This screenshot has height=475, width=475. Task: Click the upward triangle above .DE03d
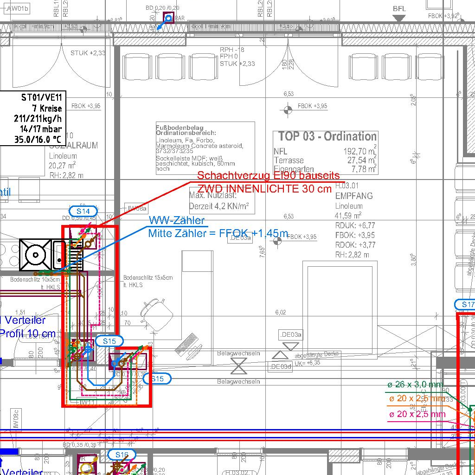pyautogui.click(x=280, y=355)
